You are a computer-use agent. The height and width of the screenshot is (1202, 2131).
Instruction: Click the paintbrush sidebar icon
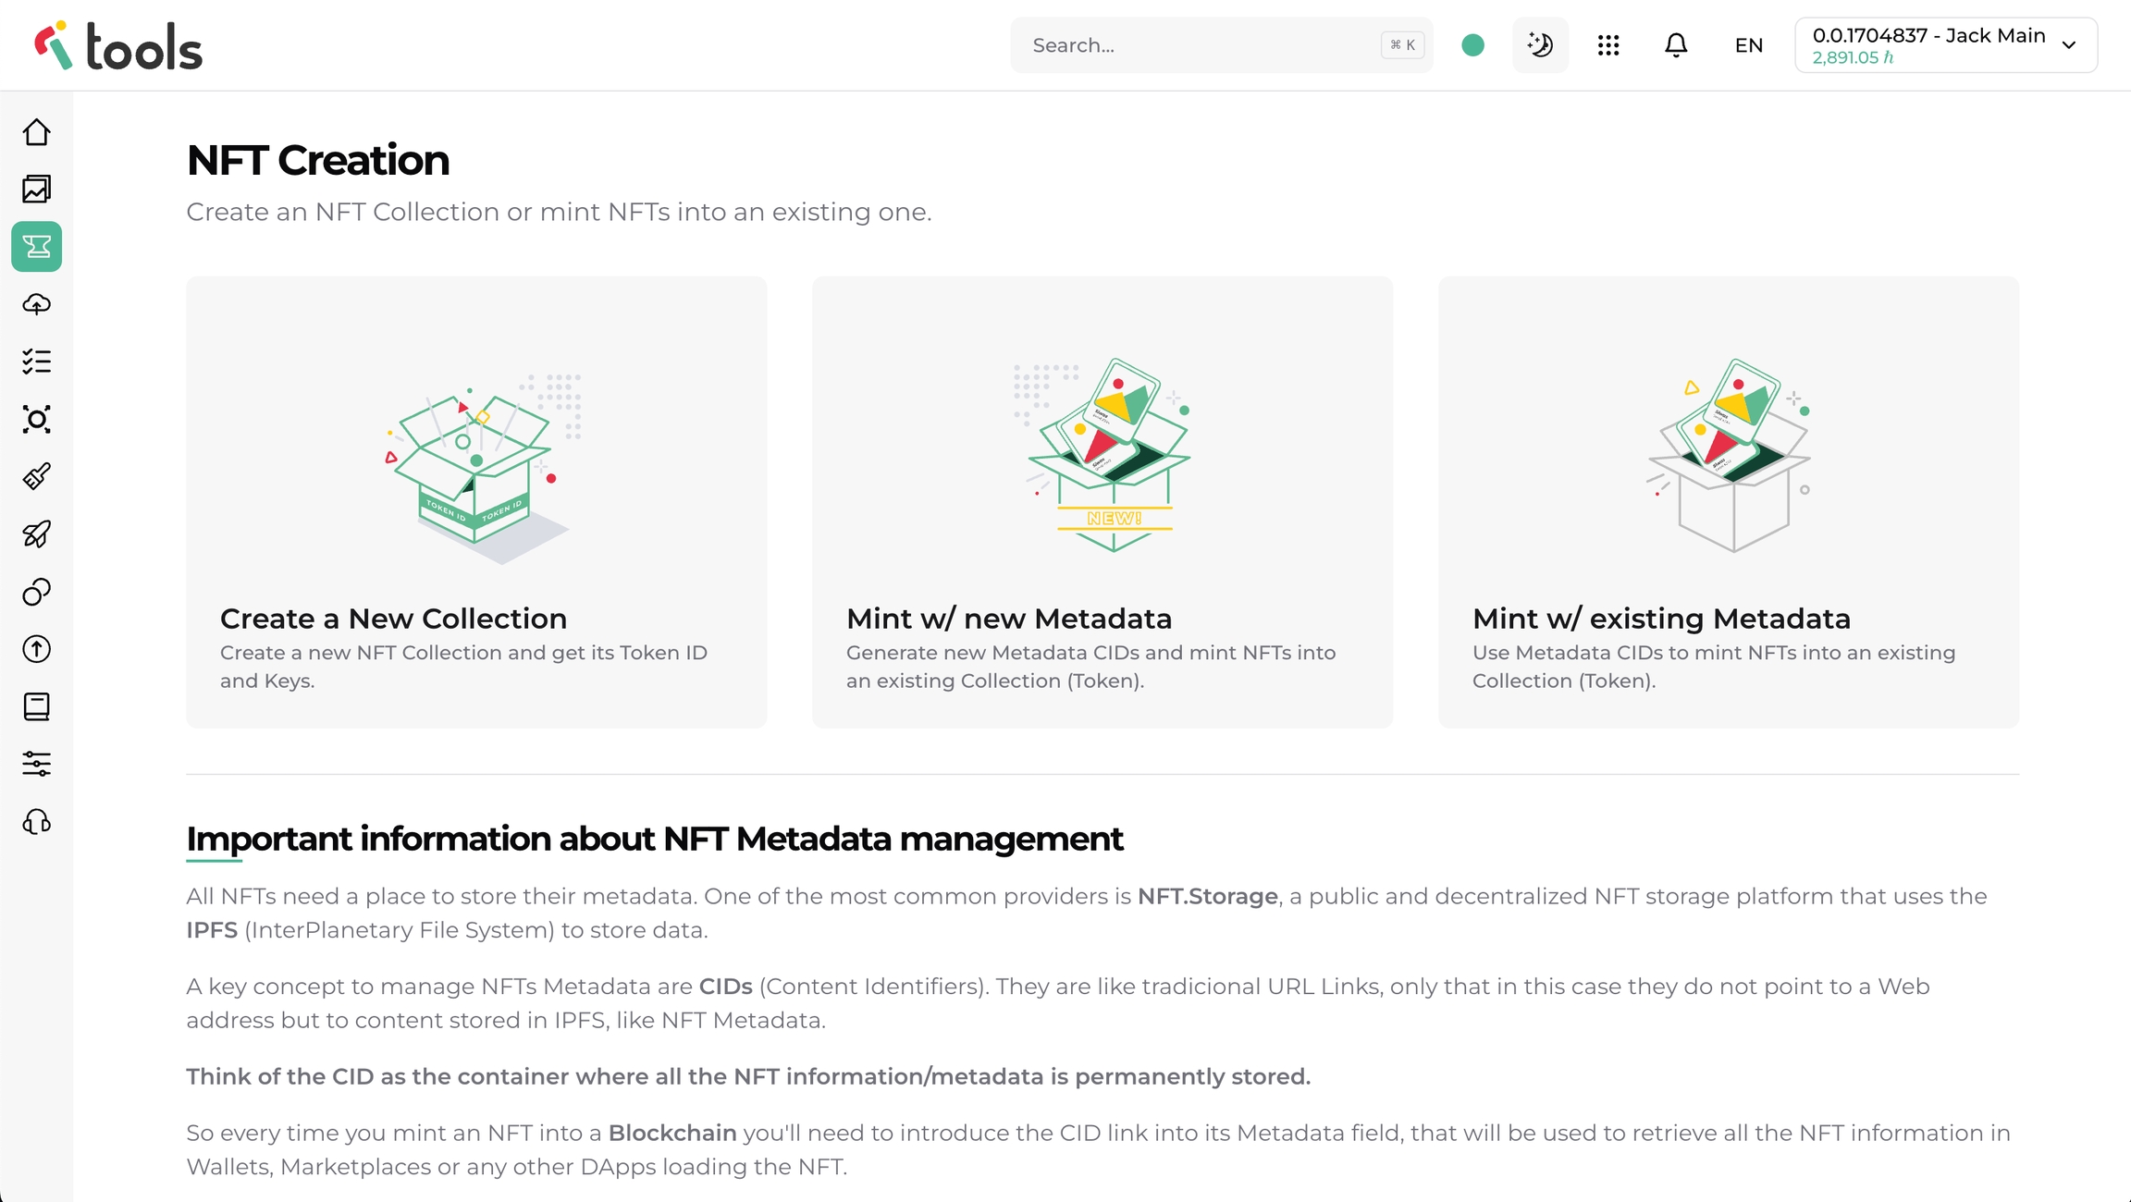[x=37, y=477]
